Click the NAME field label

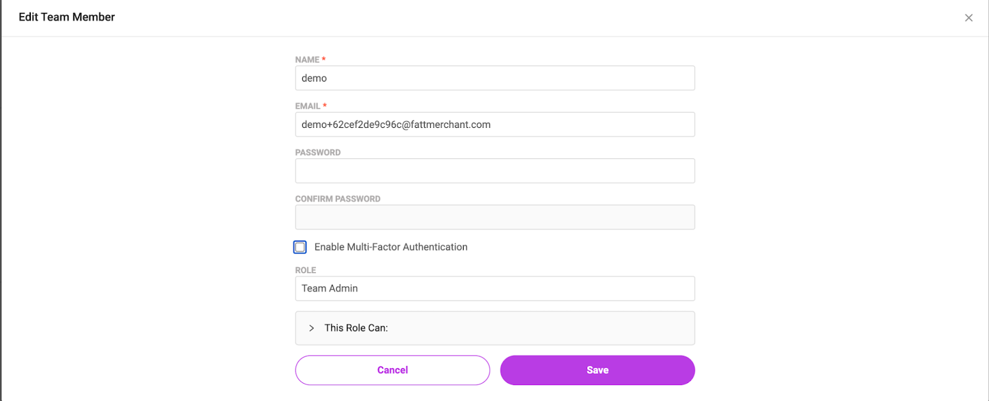(x=307, y=60)
